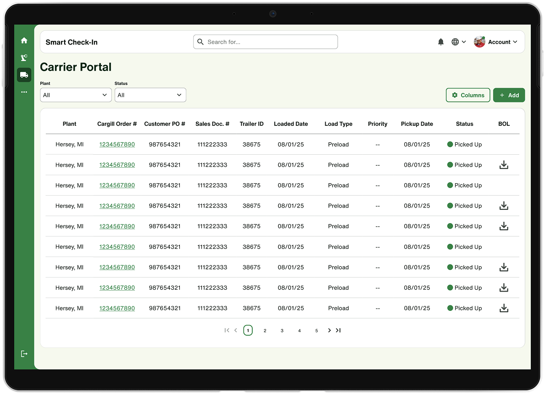Screen dimensions: 545x394
Task: Click the Add button
Action: point(509,95)
